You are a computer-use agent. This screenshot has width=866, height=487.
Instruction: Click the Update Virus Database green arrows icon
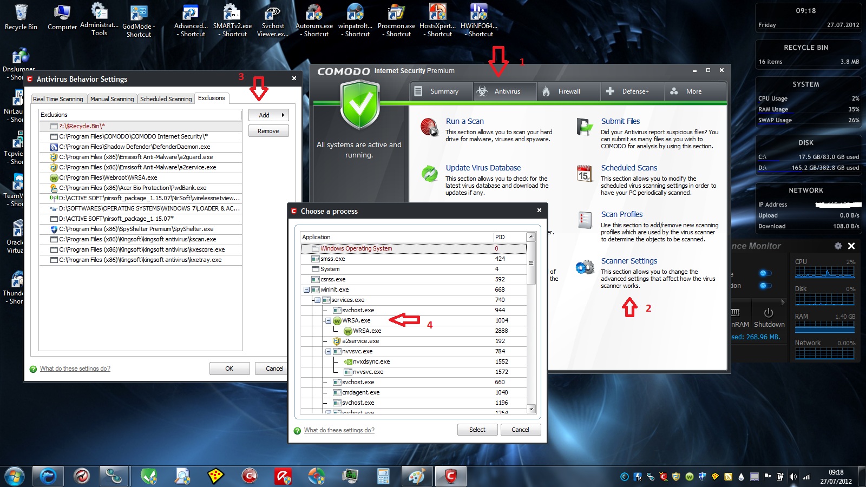429,174
